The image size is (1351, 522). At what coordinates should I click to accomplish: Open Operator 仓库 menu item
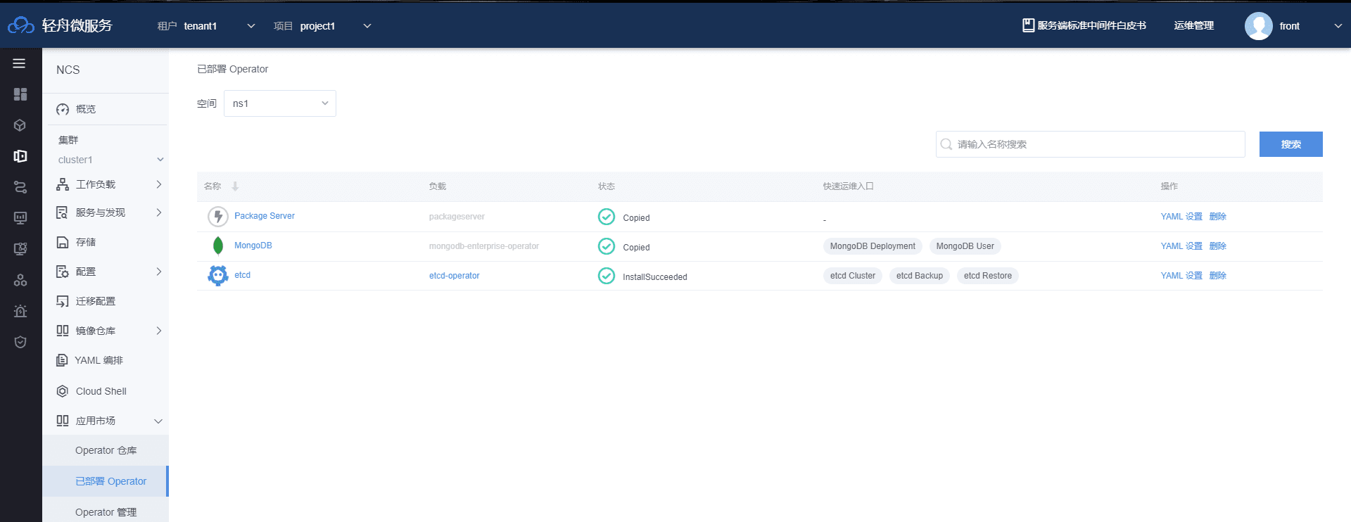106,450
